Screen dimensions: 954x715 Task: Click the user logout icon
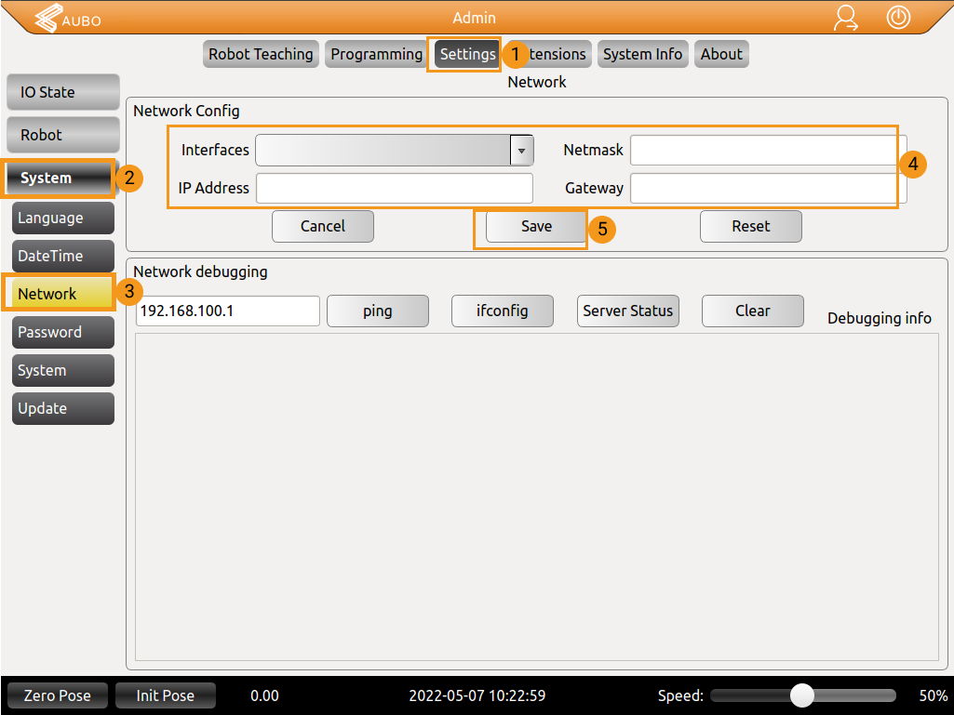coord(846,18)
